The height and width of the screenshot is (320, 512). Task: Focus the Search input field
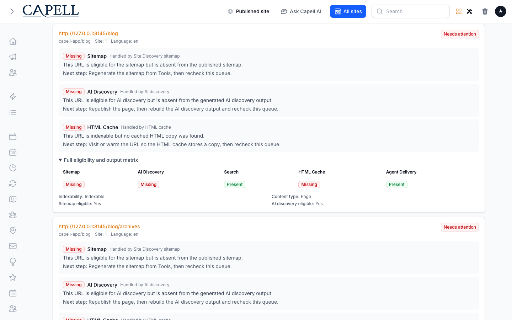pos(411,11)
